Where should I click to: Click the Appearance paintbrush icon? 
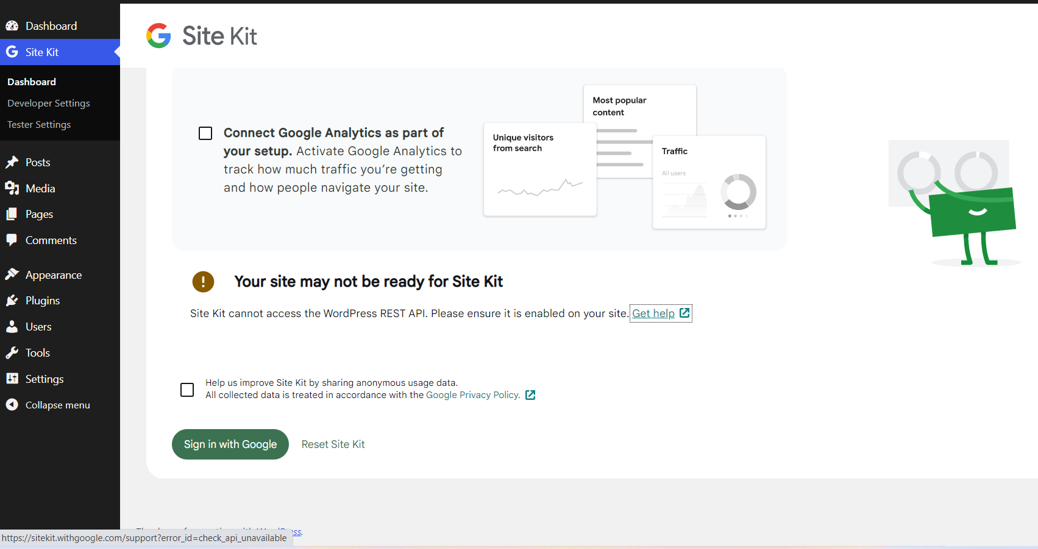12,275
